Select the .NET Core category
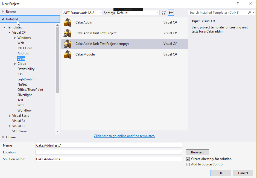The height and width of the screenshot is (178, 257). click(x=25, y=48)
